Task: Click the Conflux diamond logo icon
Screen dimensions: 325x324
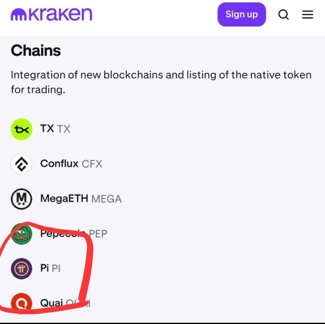Action: [x=21, y=164]
